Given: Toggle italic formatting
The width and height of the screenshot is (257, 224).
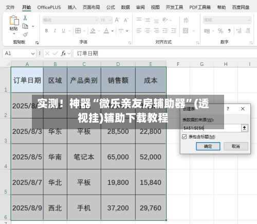Looking at the screenshot, I should 55,31.
